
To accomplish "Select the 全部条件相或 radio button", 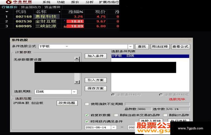I will tap(161, 95).
